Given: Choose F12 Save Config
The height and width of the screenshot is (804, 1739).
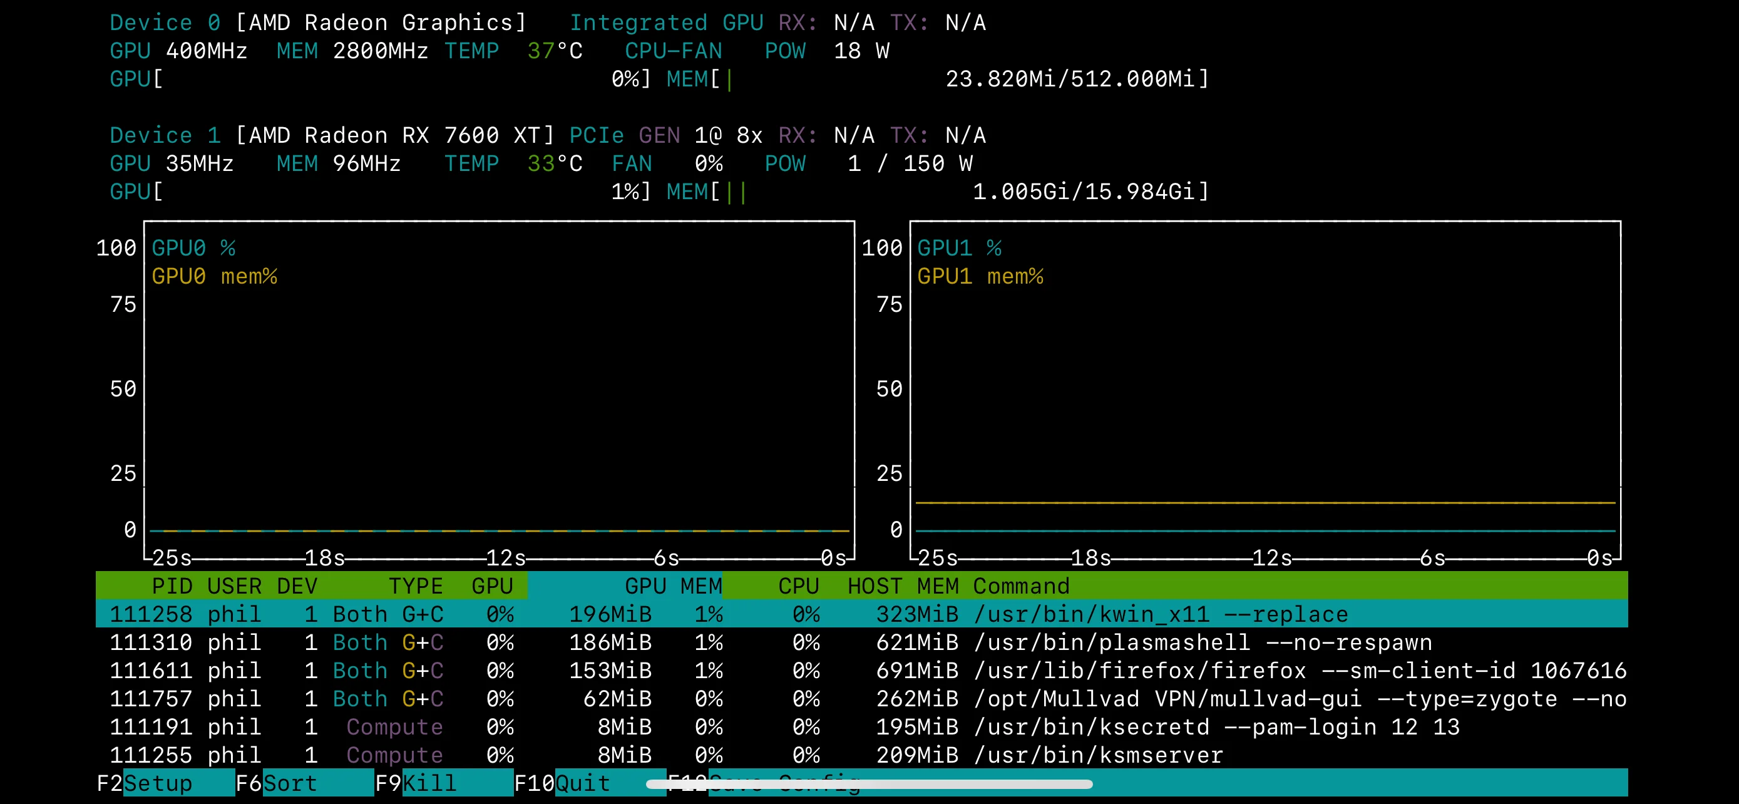Looking at the screenshot, I should click(x=769, y=783).
